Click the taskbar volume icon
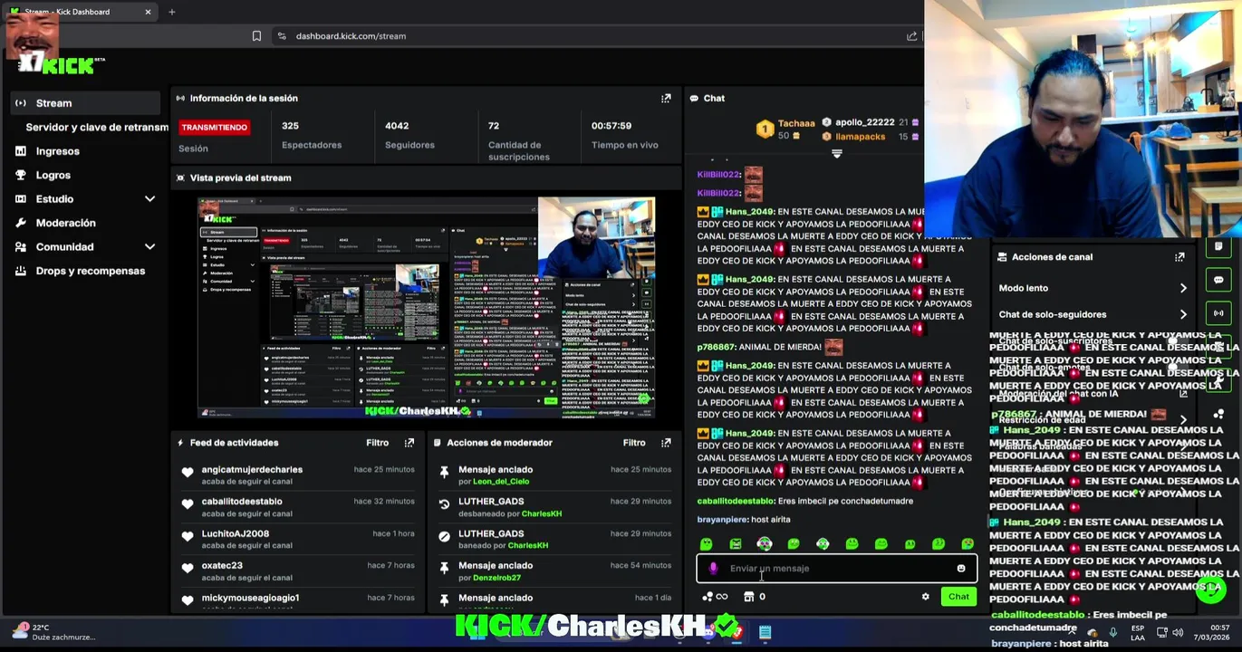The height and width of the screenshot is (652, 1242). [x=1178, y=632]
